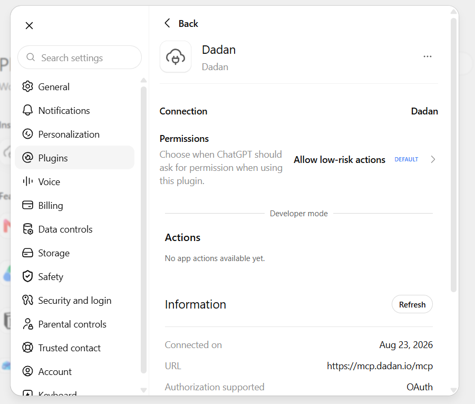Screen dimensions: 475x404
Task: Click the Authorization supported label
Action: (215, 387)
